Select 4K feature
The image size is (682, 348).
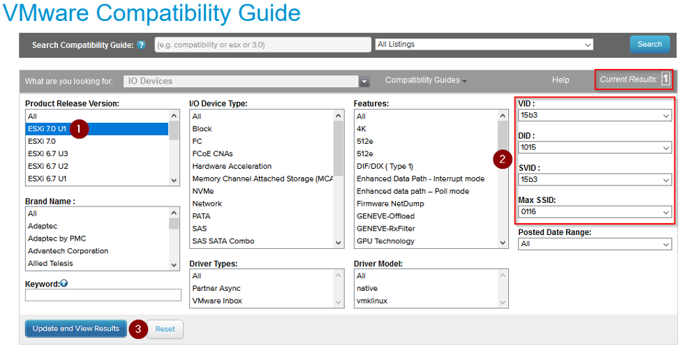(x=427, y=129)
